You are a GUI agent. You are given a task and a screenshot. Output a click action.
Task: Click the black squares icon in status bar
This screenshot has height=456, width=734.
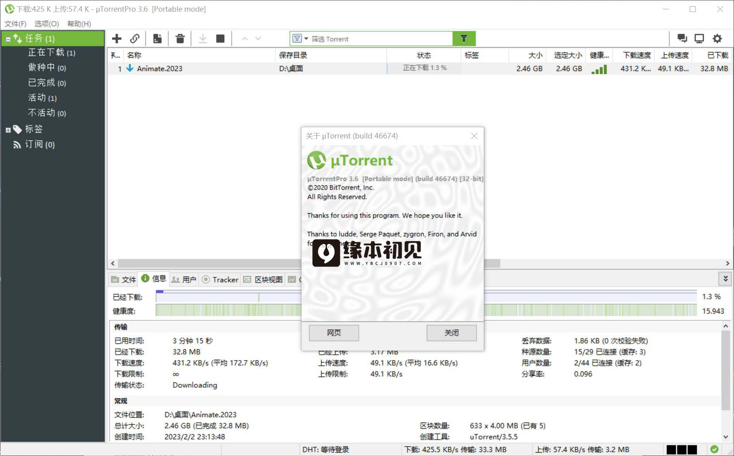click(682, 449)
